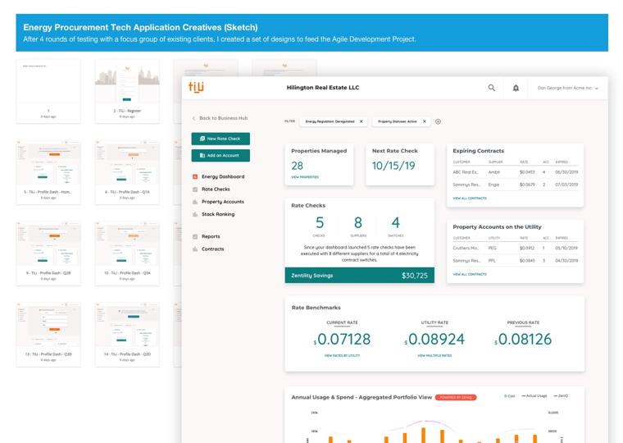623x443 pixels.
Task: Open search with the magnifier icon
Action: pyautogui.click(x=492, y=88)
